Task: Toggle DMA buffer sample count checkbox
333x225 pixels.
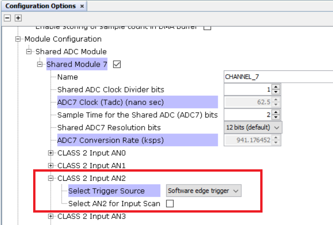Action: coord(207,27)
